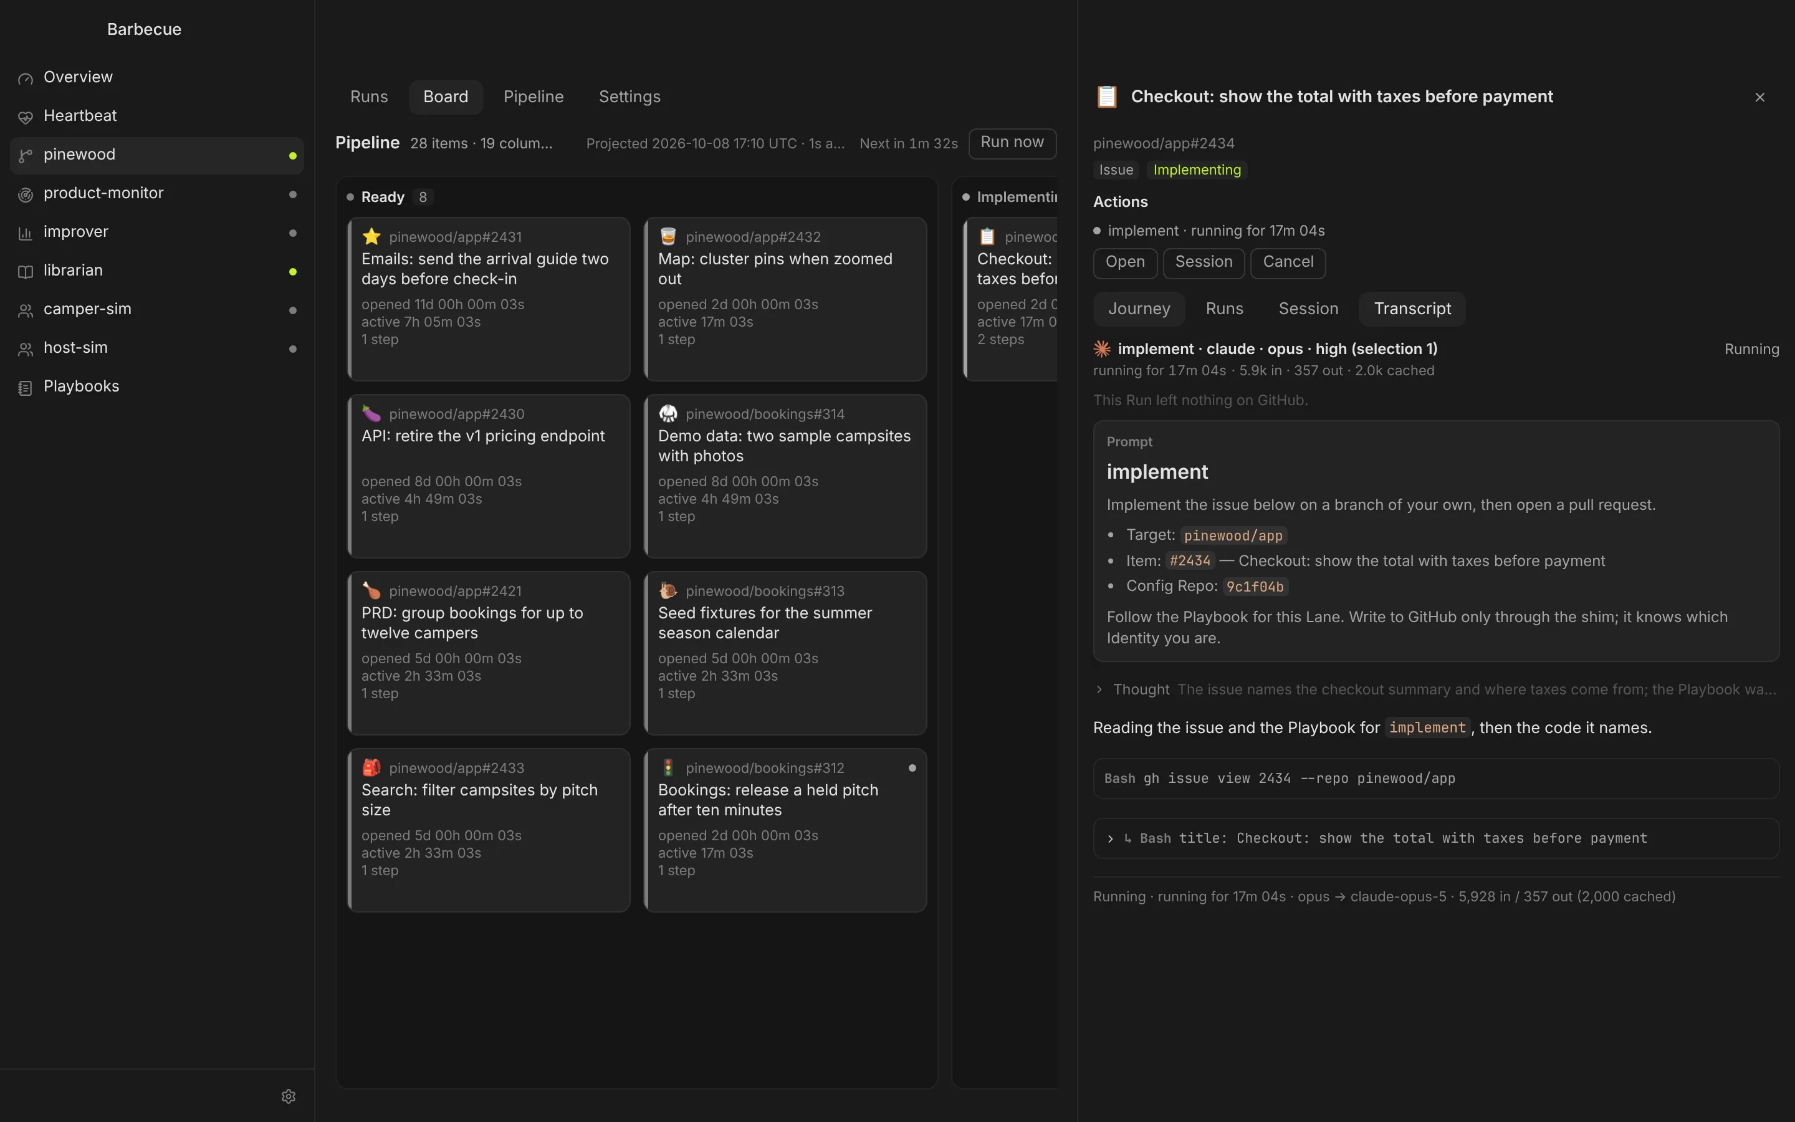
Task: Click the snail emoji on card bookings#313
Action: click(x=668, y=591)
